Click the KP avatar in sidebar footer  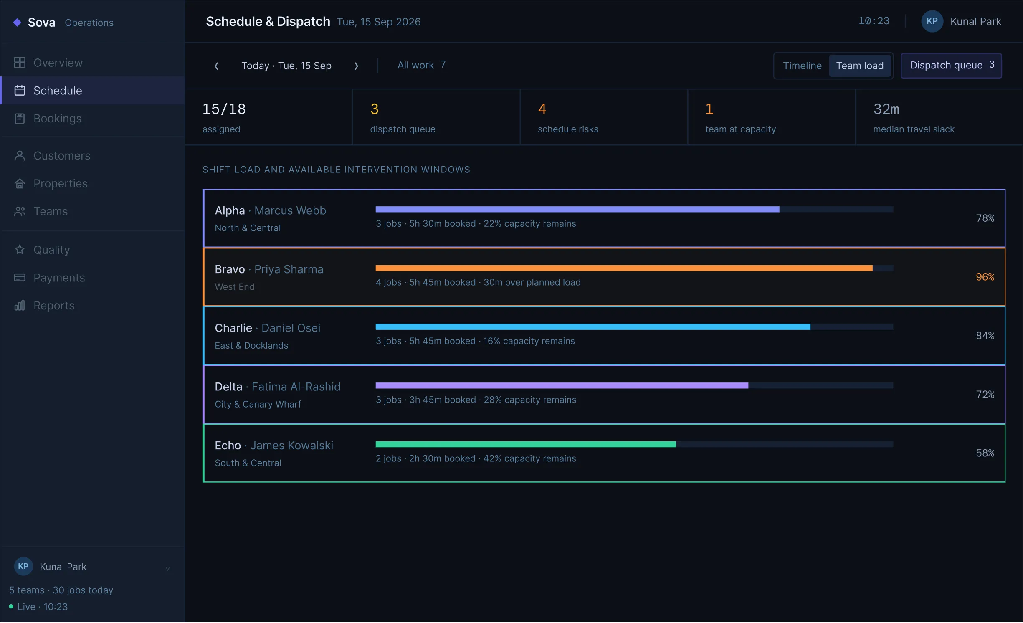pyautogui.click(x=23, y=567)
